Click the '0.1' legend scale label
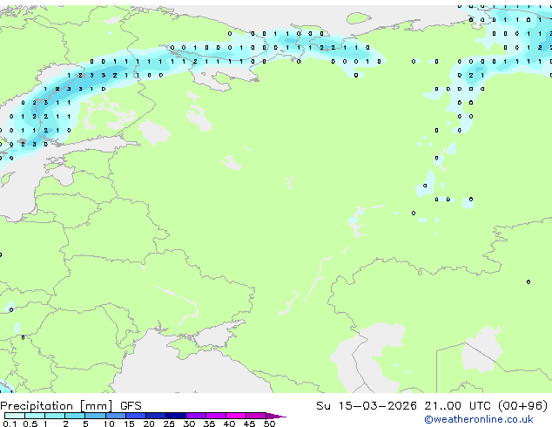 tap(10, 424)
